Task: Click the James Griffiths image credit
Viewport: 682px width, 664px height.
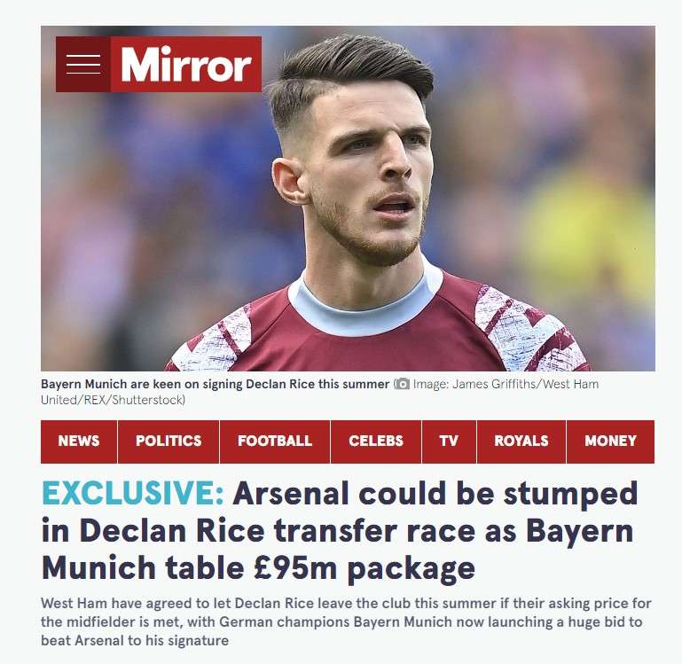Action: (x=506, y=385)
